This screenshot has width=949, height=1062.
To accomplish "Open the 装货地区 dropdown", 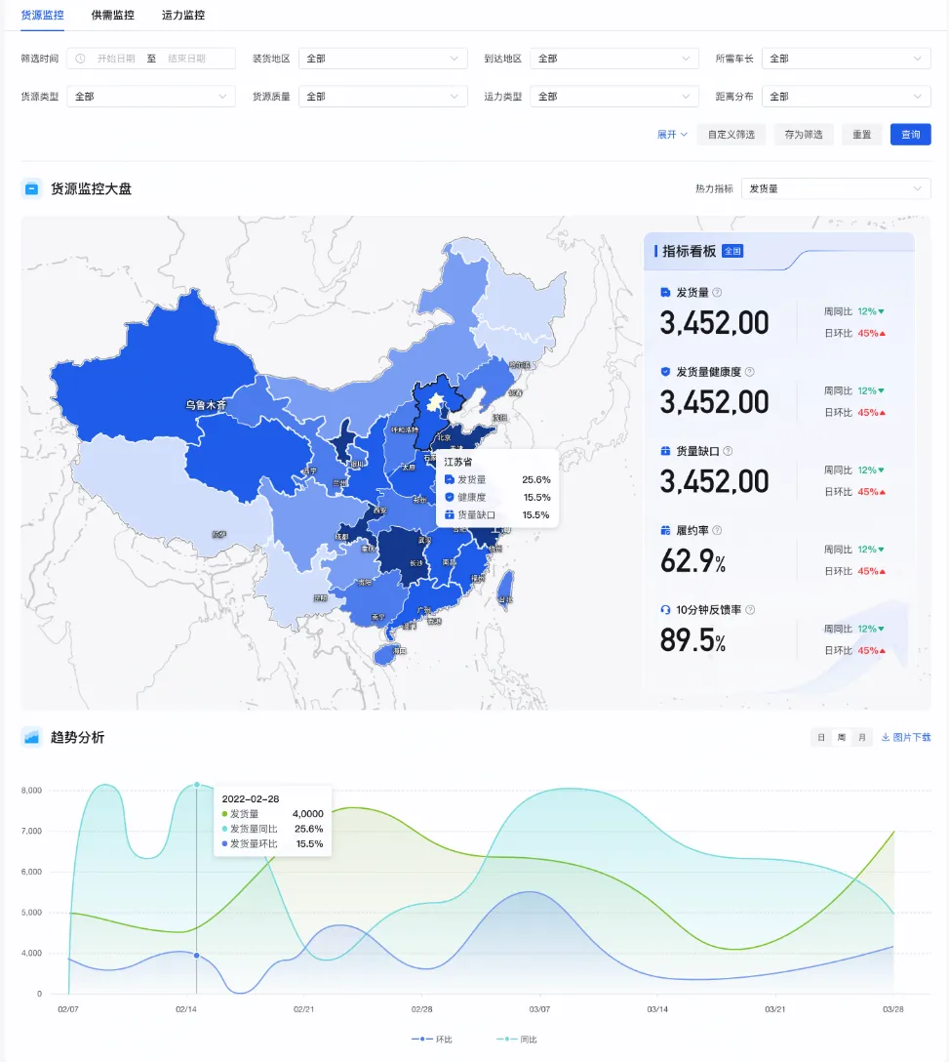I will [383, 58].
